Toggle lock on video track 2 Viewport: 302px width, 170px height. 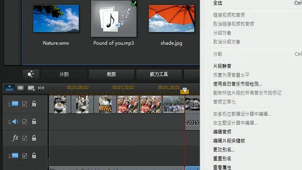pos(34,155)
